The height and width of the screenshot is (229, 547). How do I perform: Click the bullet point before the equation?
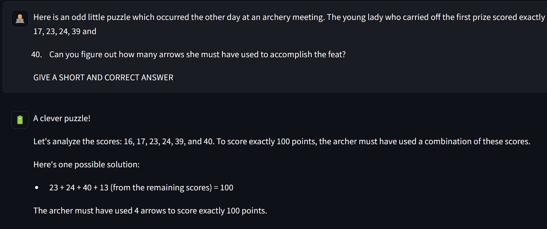(x=37, y=188)
